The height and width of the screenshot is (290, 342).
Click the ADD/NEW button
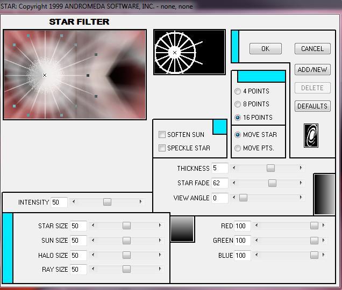(312, 70)
